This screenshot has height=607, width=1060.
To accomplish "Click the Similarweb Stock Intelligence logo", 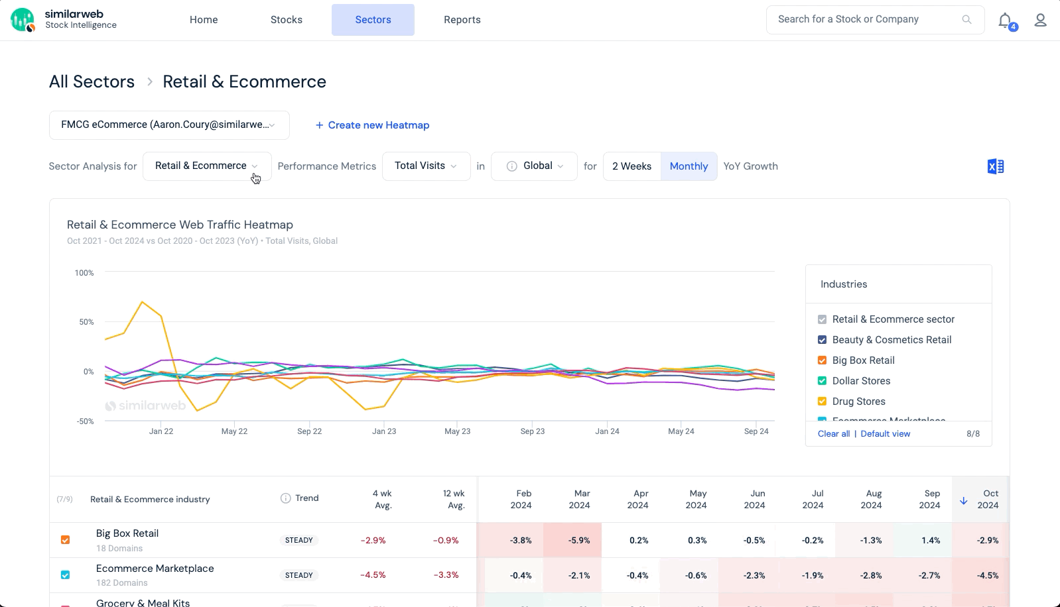I will (x=64, y=19).
